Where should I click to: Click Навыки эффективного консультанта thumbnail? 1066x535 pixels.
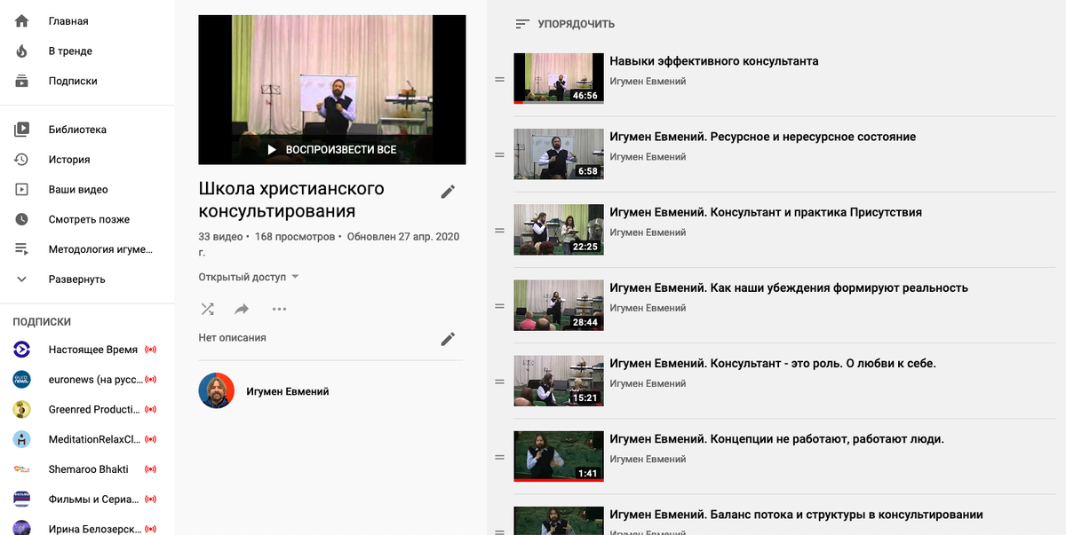(x=559, y=78)
